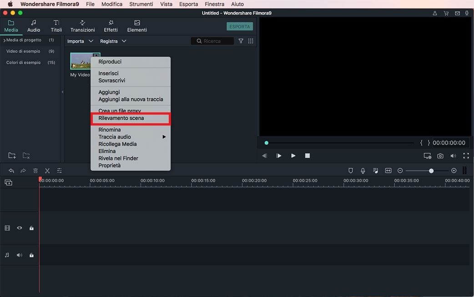Image resolution: width=474 pixels, height=297 pixels.
Task: Click the add marker shield icon
Action: (350, 171)
